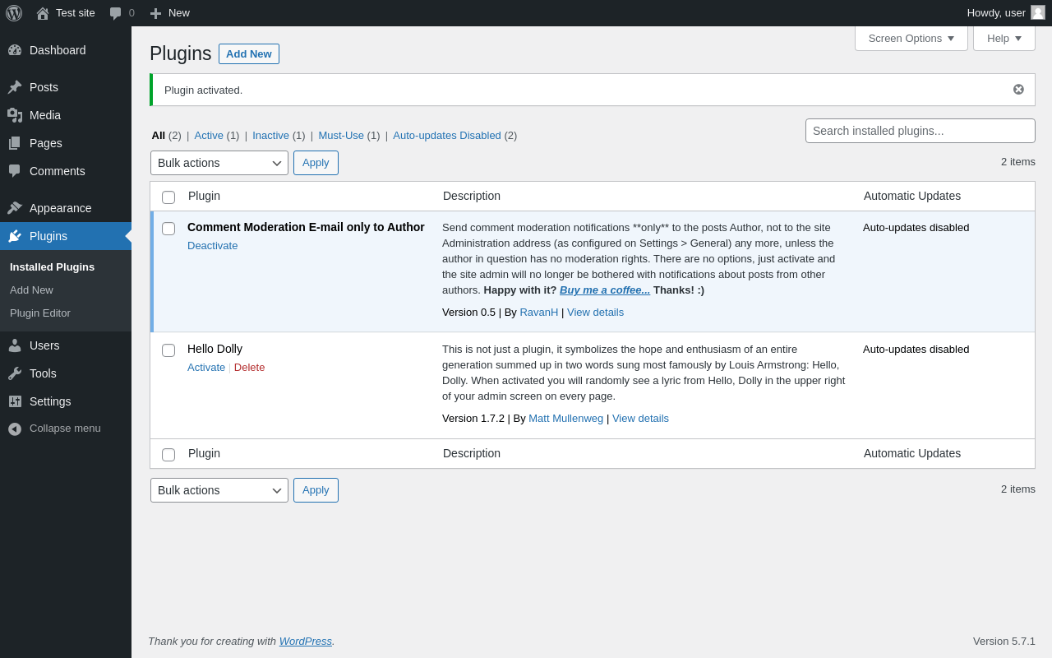Open the top Bulk actions dropdown
Viewport: 1052px width, 658px height.
[x=219, y=163]
